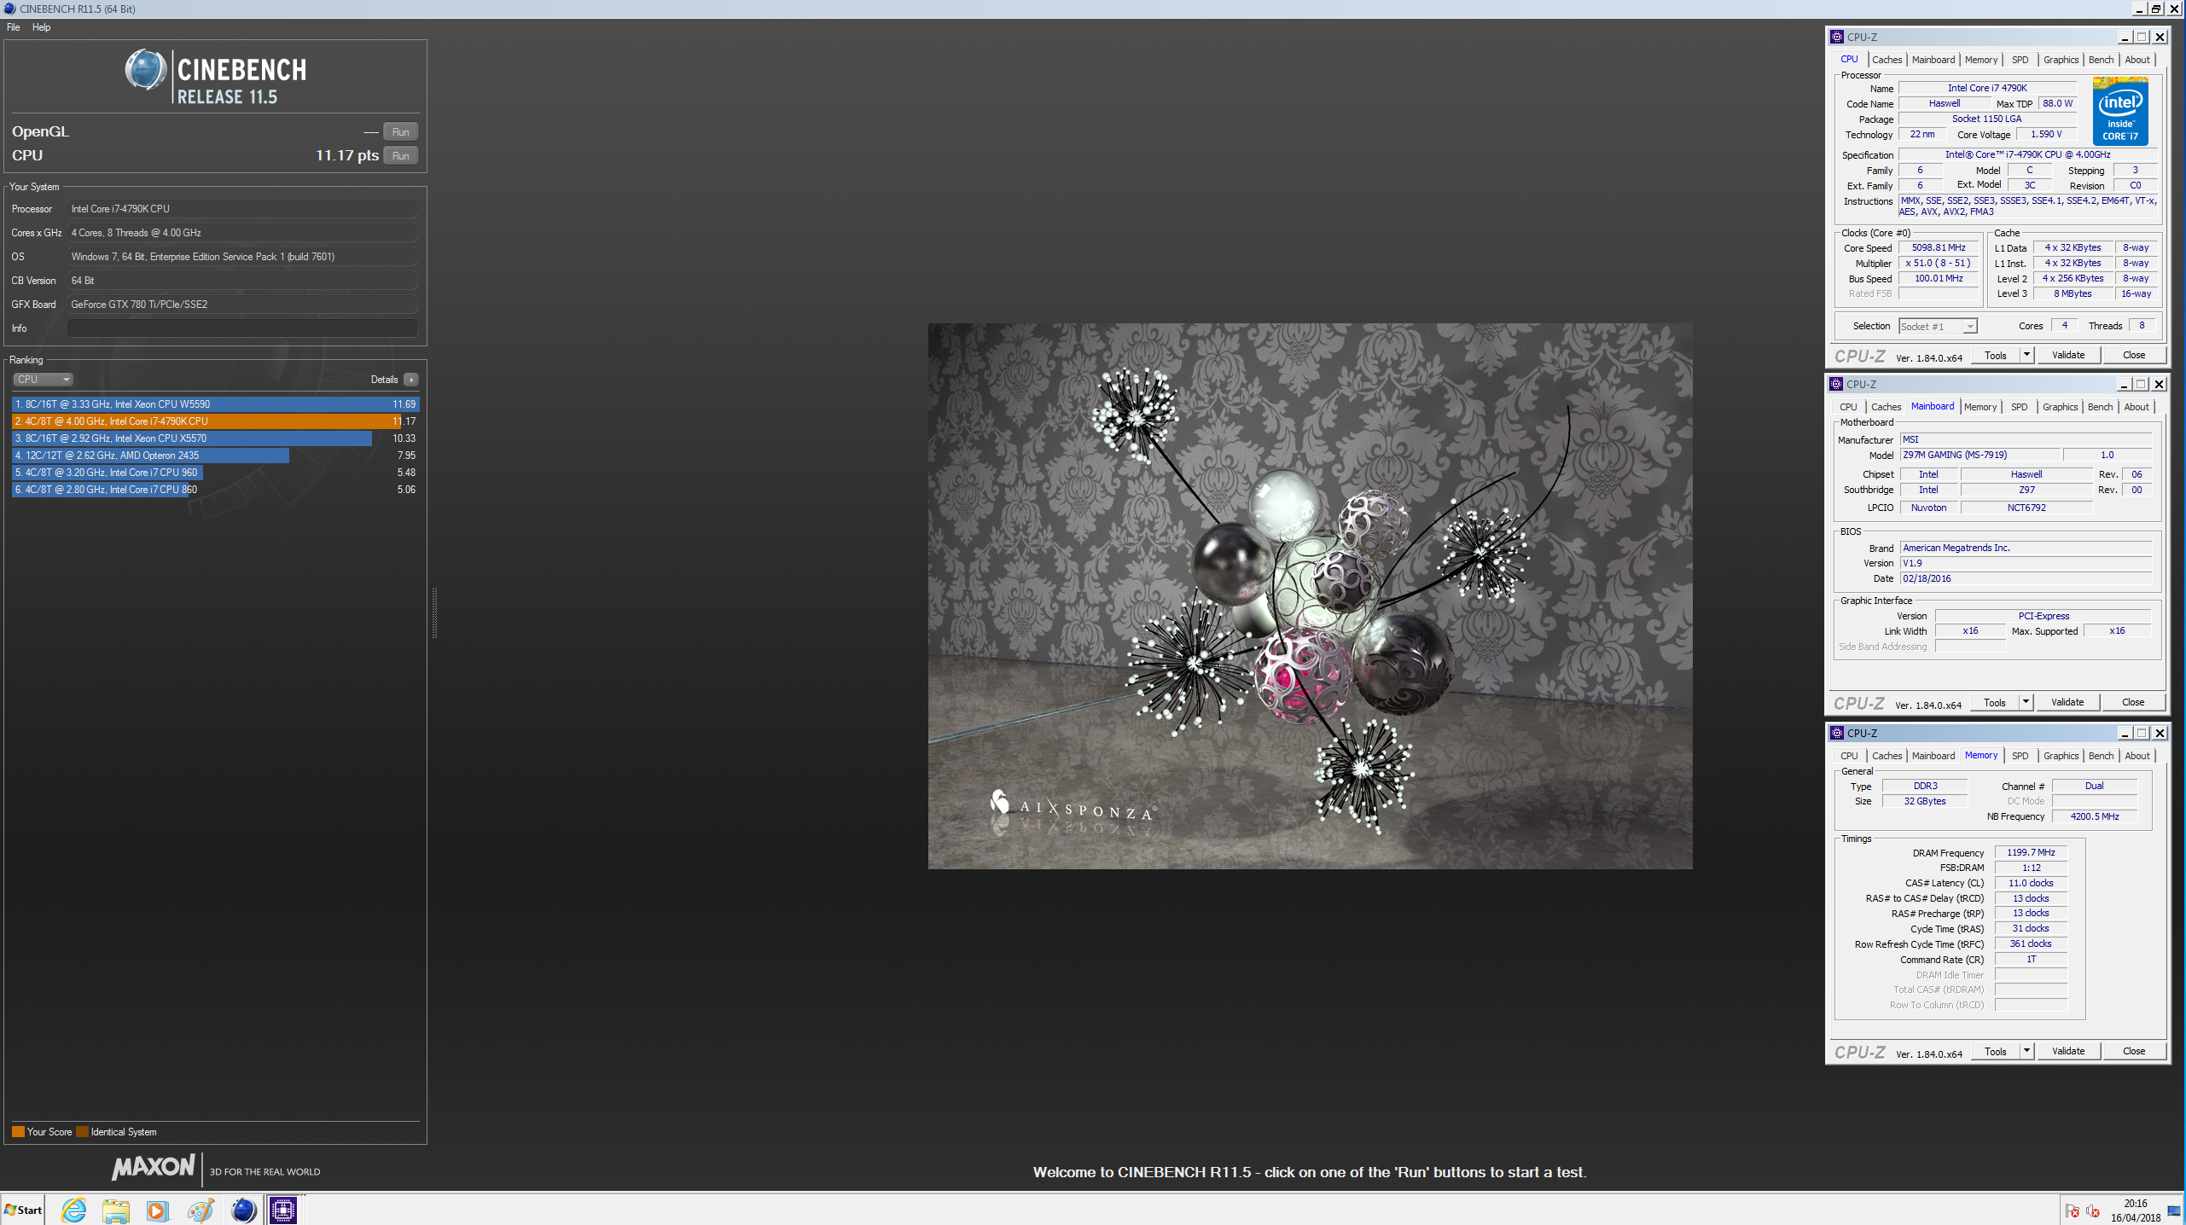This screenshot has width=2186, height=1225.
Task: Open Tools dropdown arrow in bottom CPU-Z window
Action: coord(2026,1051)
